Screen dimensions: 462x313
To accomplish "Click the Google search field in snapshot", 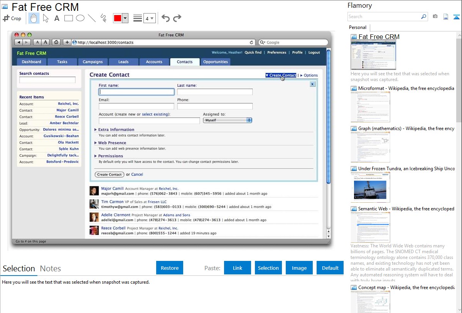I will [293, 42].
